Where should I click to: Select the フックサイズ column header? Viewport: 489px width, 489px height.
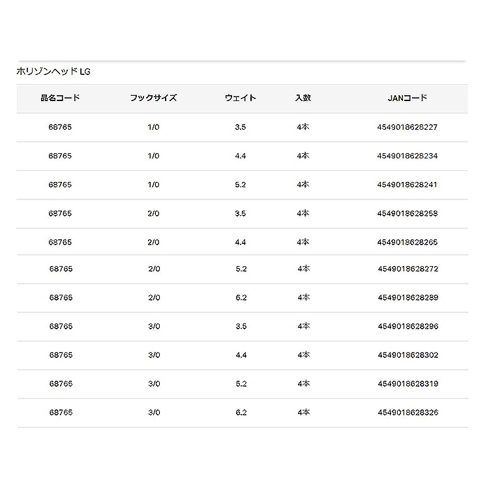[154, 98]
